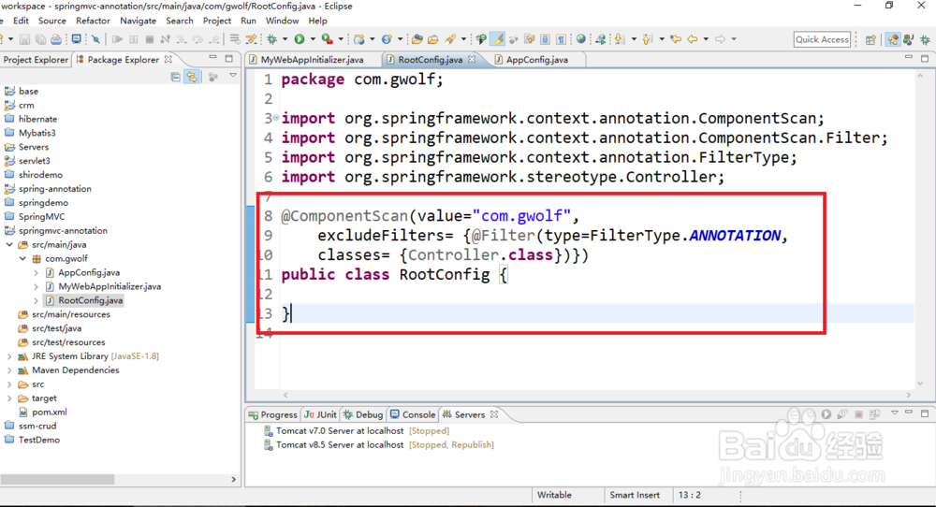Collapse the com.gwolf package
Image resolution: width=936 pixels, height=507 pixels.
[22, 259]
